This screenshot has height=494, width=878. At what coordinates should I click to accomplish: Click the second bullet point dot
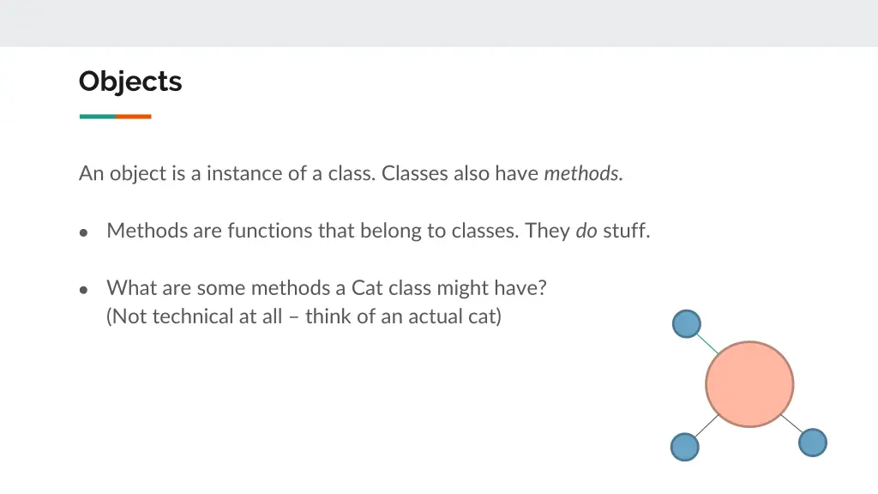tap(83, 290)
